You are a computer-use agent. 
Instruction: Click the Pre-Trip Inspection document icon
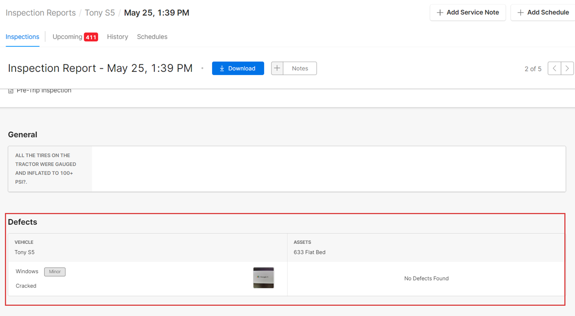11,91
